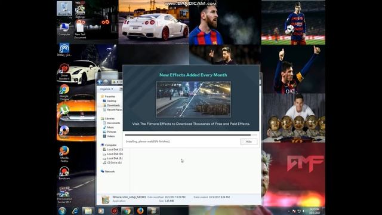382x215 pixels.
Task: Open the Windows Start menu
Action: coord(62,211)
